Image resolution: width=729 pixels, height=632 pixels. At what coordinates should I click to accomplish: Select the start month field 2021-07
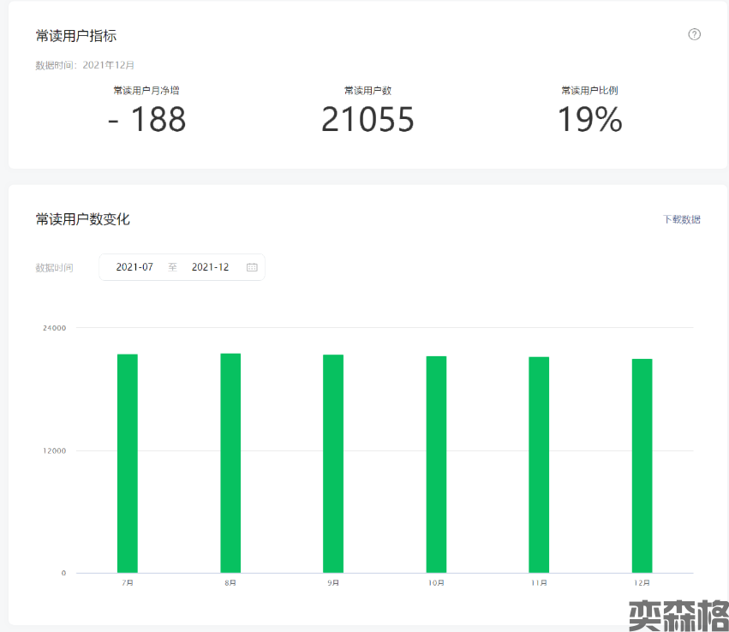click(134, 267)
